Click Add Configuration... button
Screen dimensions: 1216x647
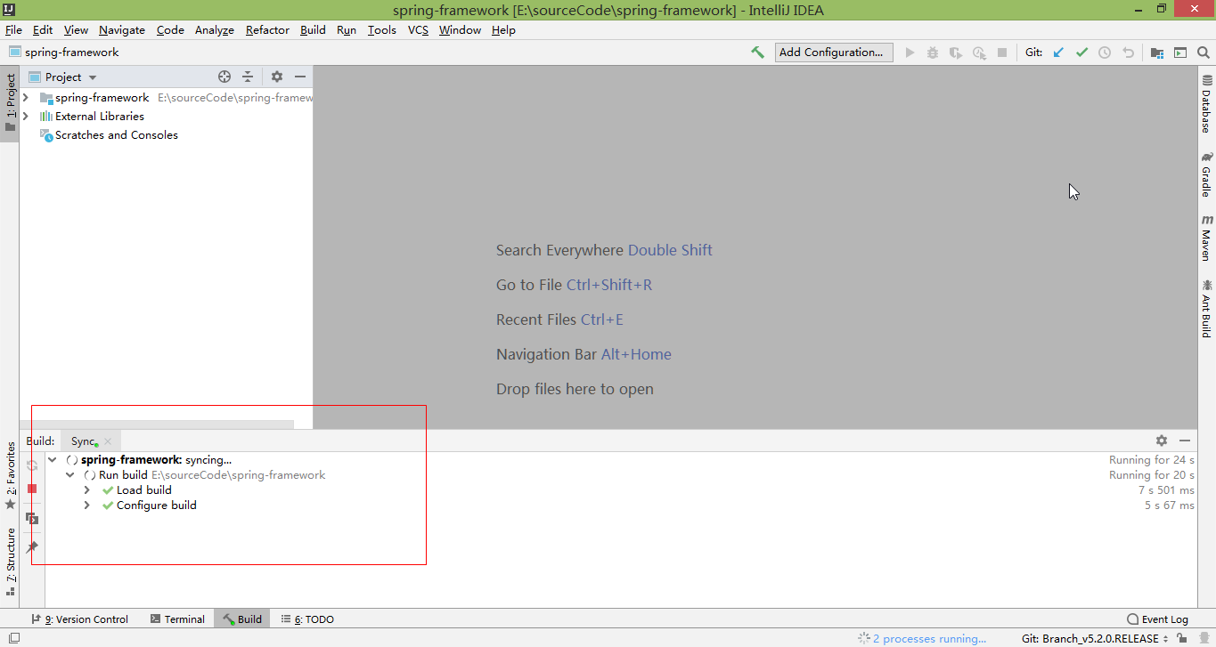click(834, 53)
